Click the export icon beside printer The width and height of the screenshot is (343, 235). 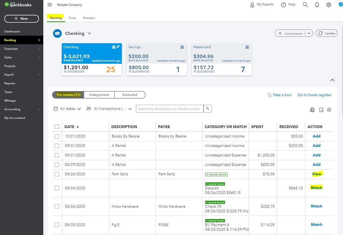(x=321, y=110)
